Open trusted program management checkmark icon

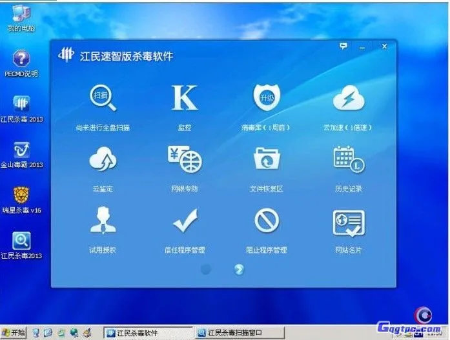[185, 221]
